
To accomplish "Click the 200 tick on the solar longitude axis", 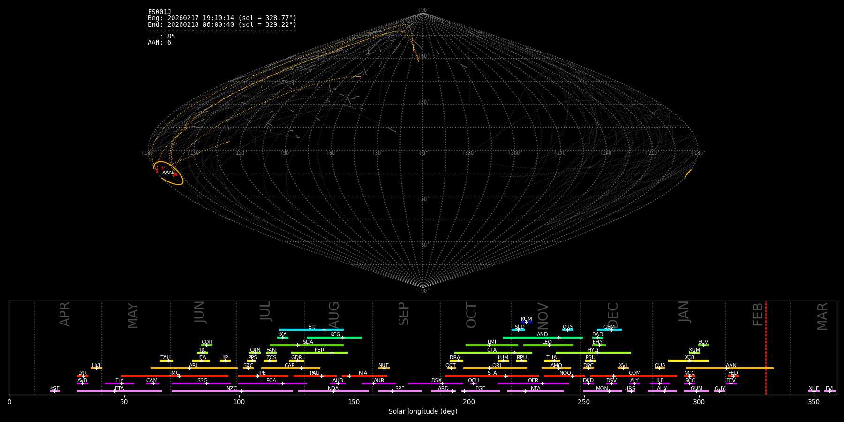I will 469,402.
